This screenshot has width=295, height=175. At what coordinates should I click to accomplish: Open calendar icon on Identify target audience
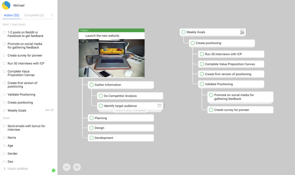click(x=160, y=106)
